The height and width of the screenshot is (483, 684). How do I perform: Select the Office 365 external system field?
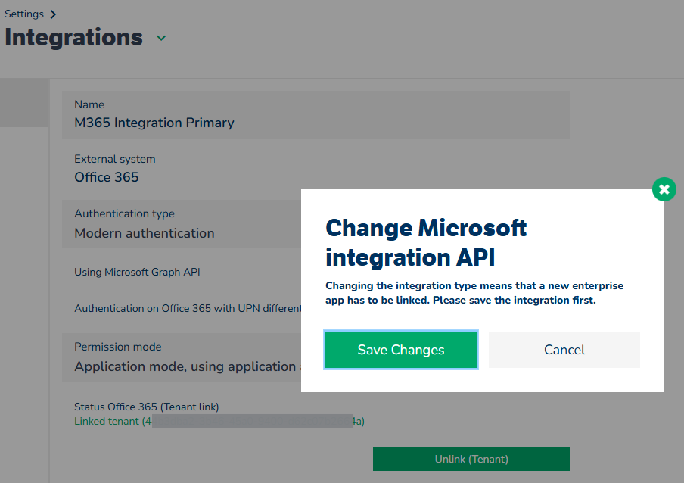click(107, 177)
